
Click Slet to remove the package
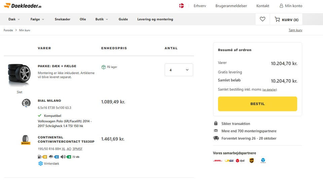[20, 92]
